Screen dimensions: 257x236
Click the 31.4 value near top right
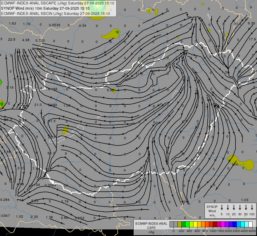[237, 24]
